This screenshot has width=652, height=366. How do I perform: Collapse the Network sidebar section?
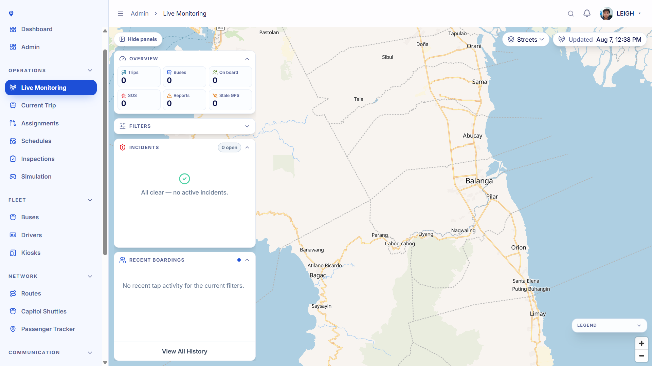click(x=90, y=277)
